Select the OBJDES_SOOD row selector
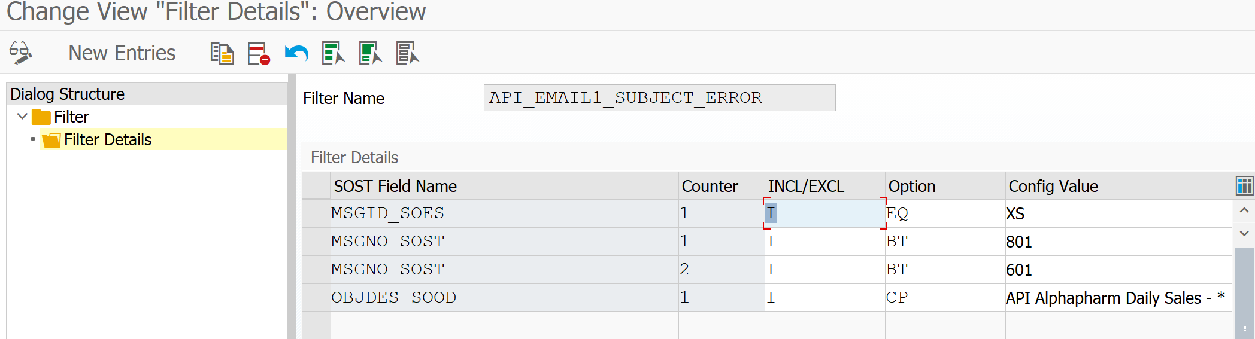Viewport: 1255px width, 339px height. click(x=316, y=298)
